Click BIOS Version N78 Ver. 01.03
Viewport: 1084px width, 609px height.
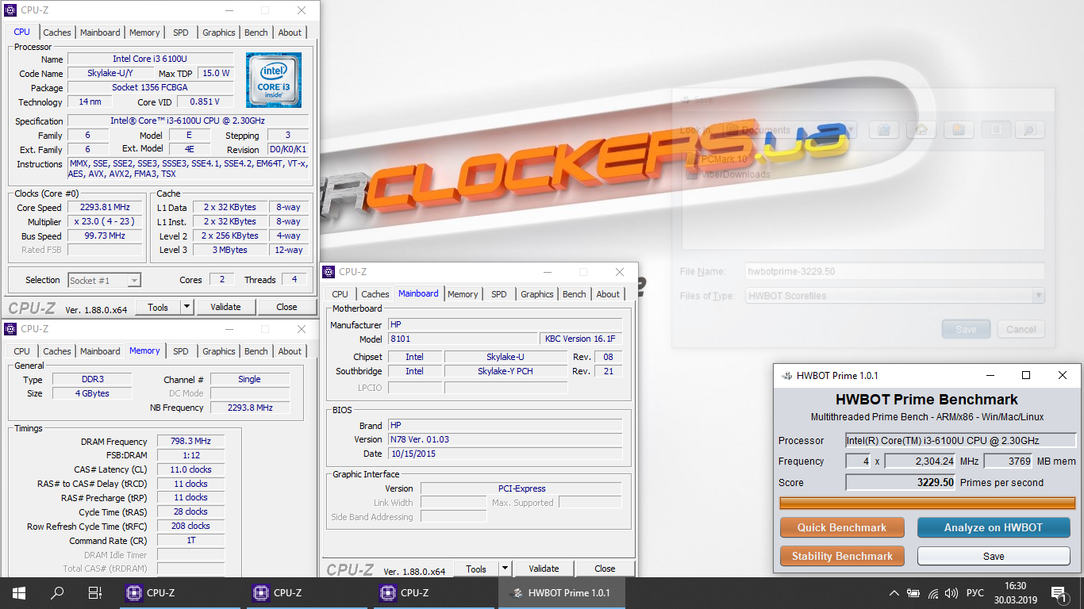tap(505, 439)
